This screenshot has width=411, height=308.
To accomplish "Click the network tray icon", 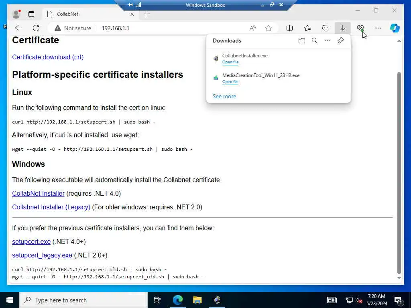I will (350, 300).
